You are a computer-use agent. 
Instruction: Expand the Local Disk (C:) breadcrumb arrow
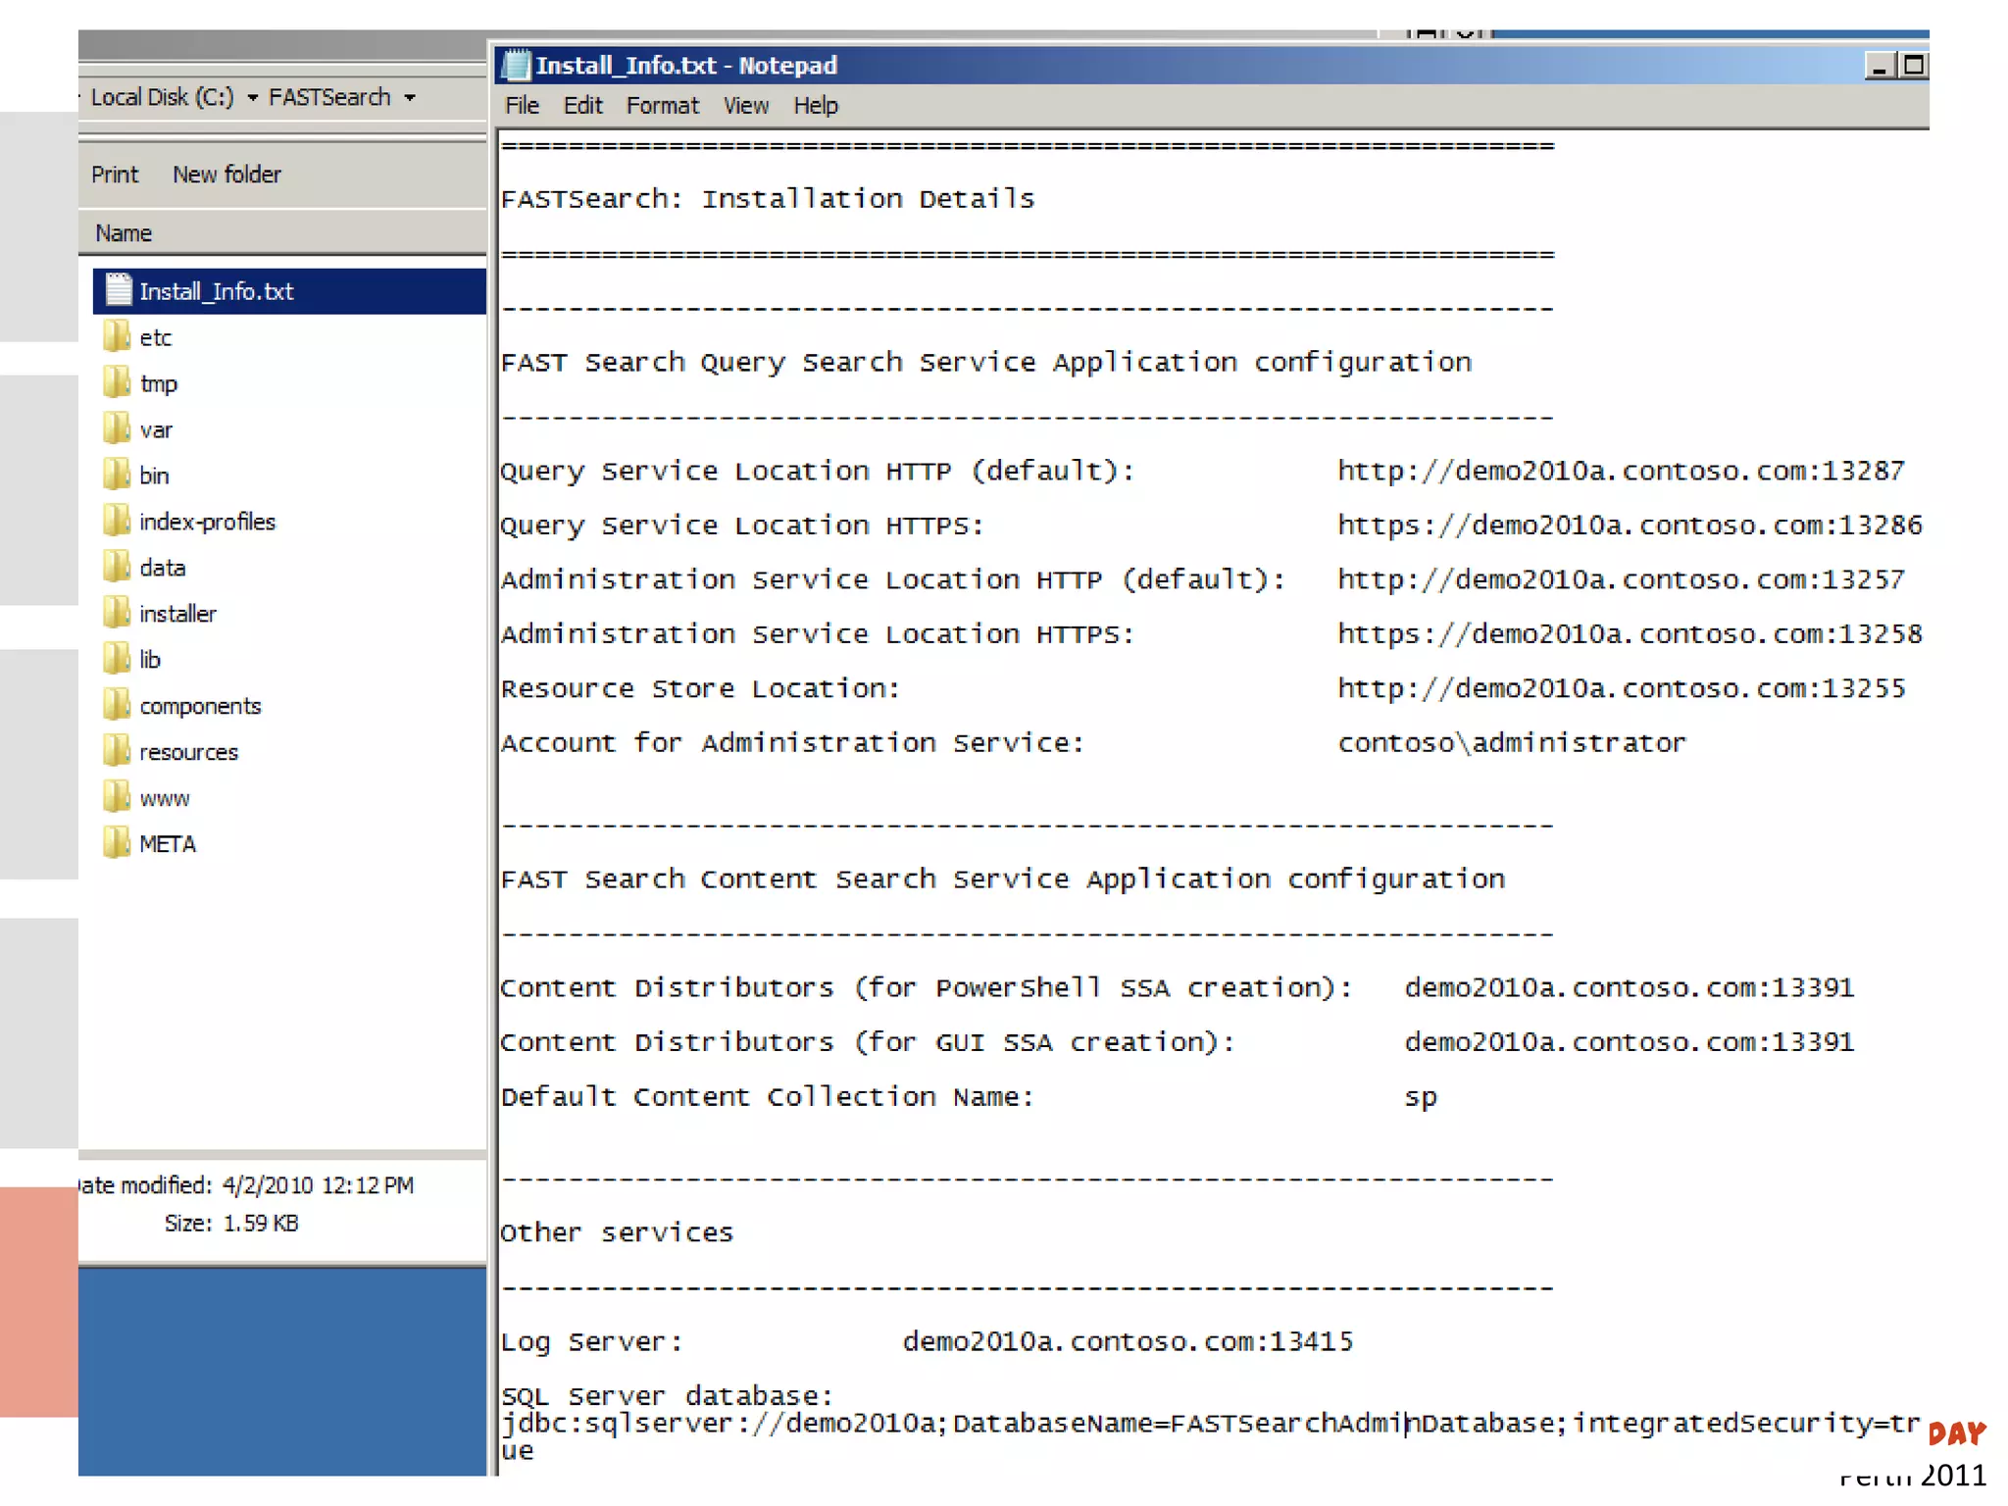(252, 97)
